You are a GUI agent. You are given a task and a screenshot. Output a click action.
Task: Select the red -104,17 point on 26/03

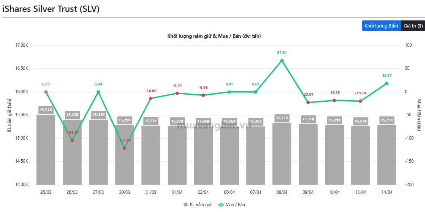72,140
